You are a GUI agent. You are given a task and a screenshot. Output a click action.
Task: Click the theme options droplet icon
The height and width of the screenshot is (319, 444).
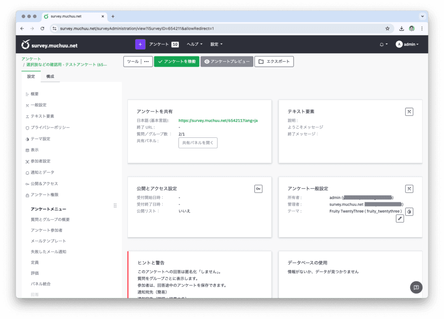(409, 212)
